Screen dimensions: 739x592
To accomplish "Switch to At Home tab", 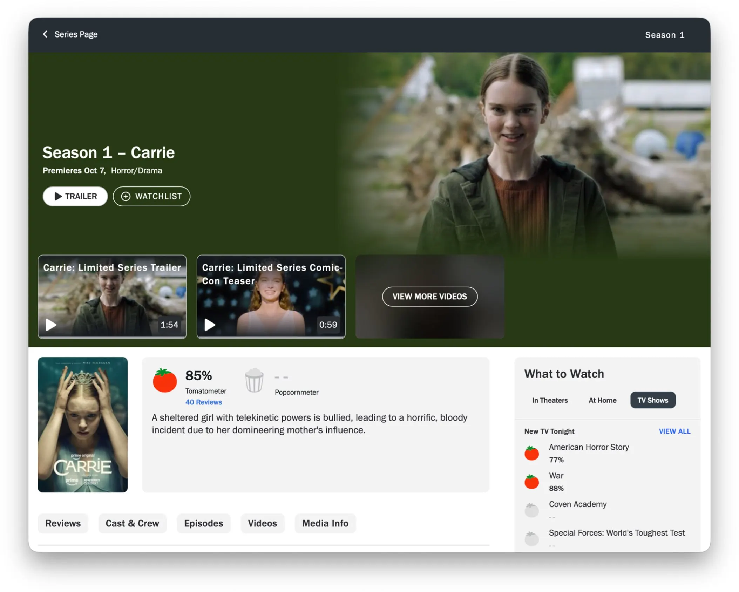I will tap(602, 400).
